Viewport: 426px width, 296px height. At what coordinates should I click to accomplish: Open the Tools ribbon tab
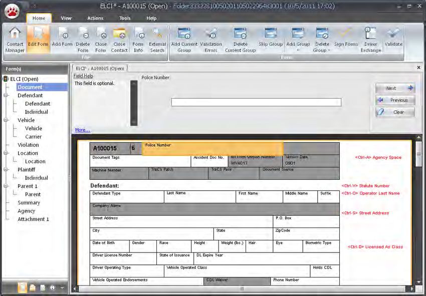coord(125,18)
